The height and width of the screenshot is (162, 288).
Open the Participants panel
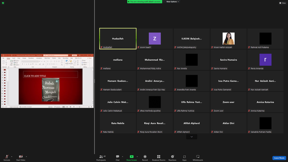tap(101, 157)
